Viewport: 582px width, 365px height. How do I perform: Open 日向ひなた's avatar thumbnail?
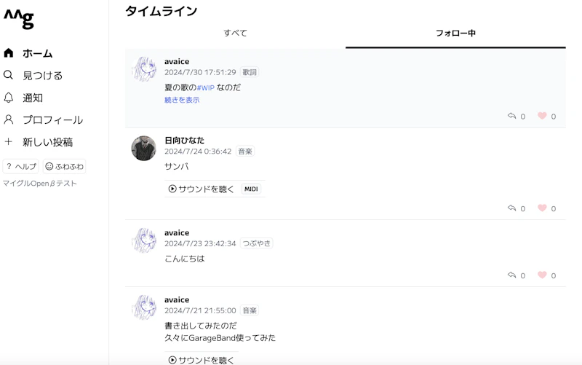pyautogui.click(x=143, y=148)
